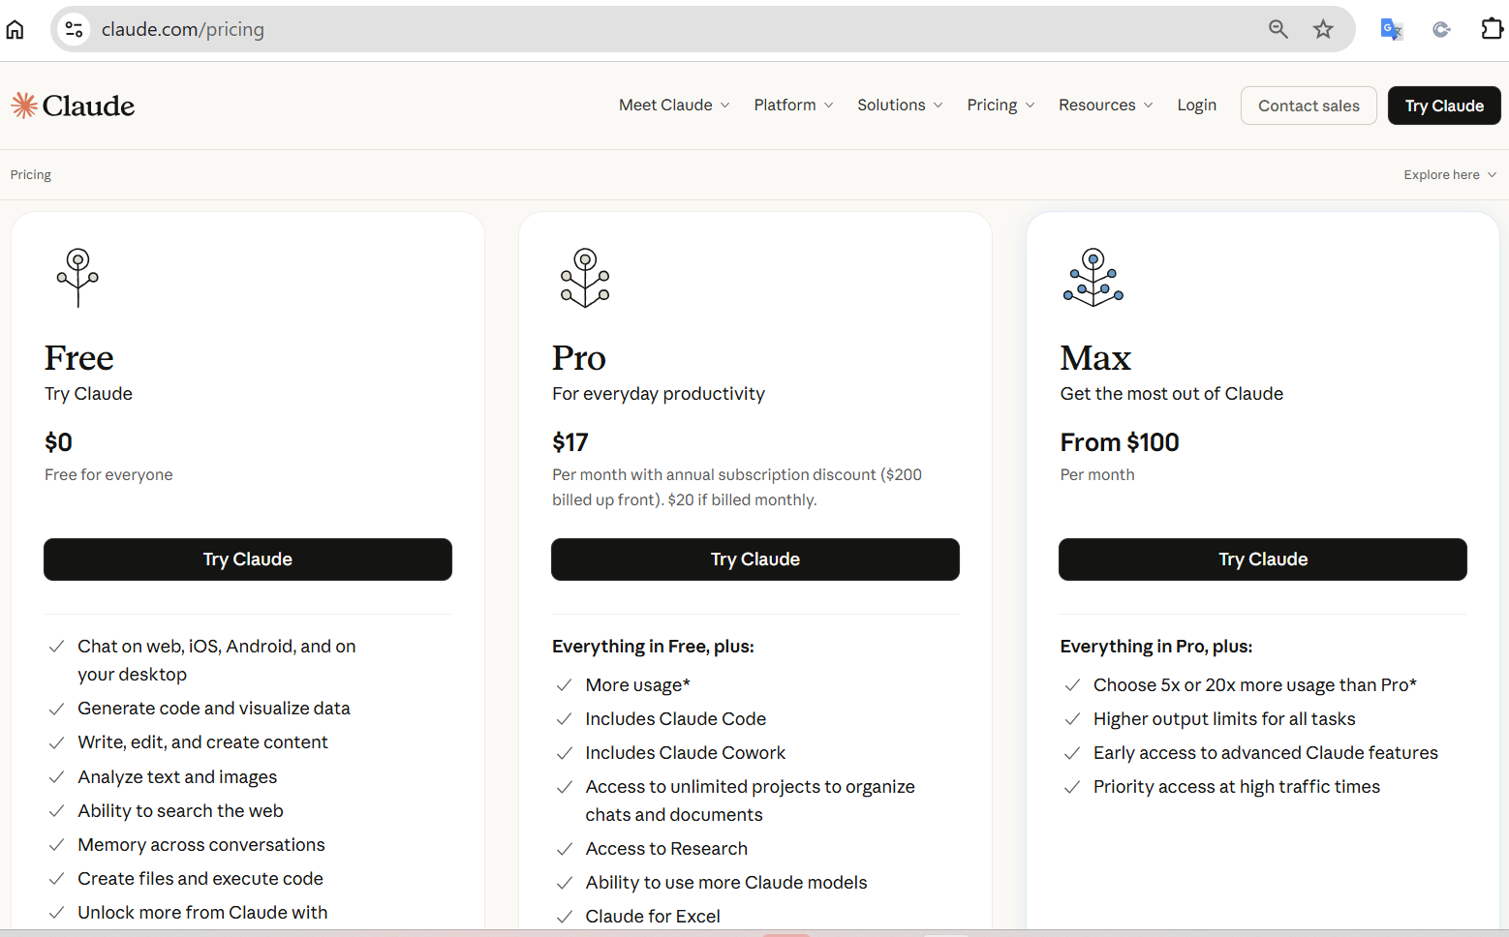Expand the Platform dropdown menu
The image size is (1509, 937).
[x=793, y=105]
